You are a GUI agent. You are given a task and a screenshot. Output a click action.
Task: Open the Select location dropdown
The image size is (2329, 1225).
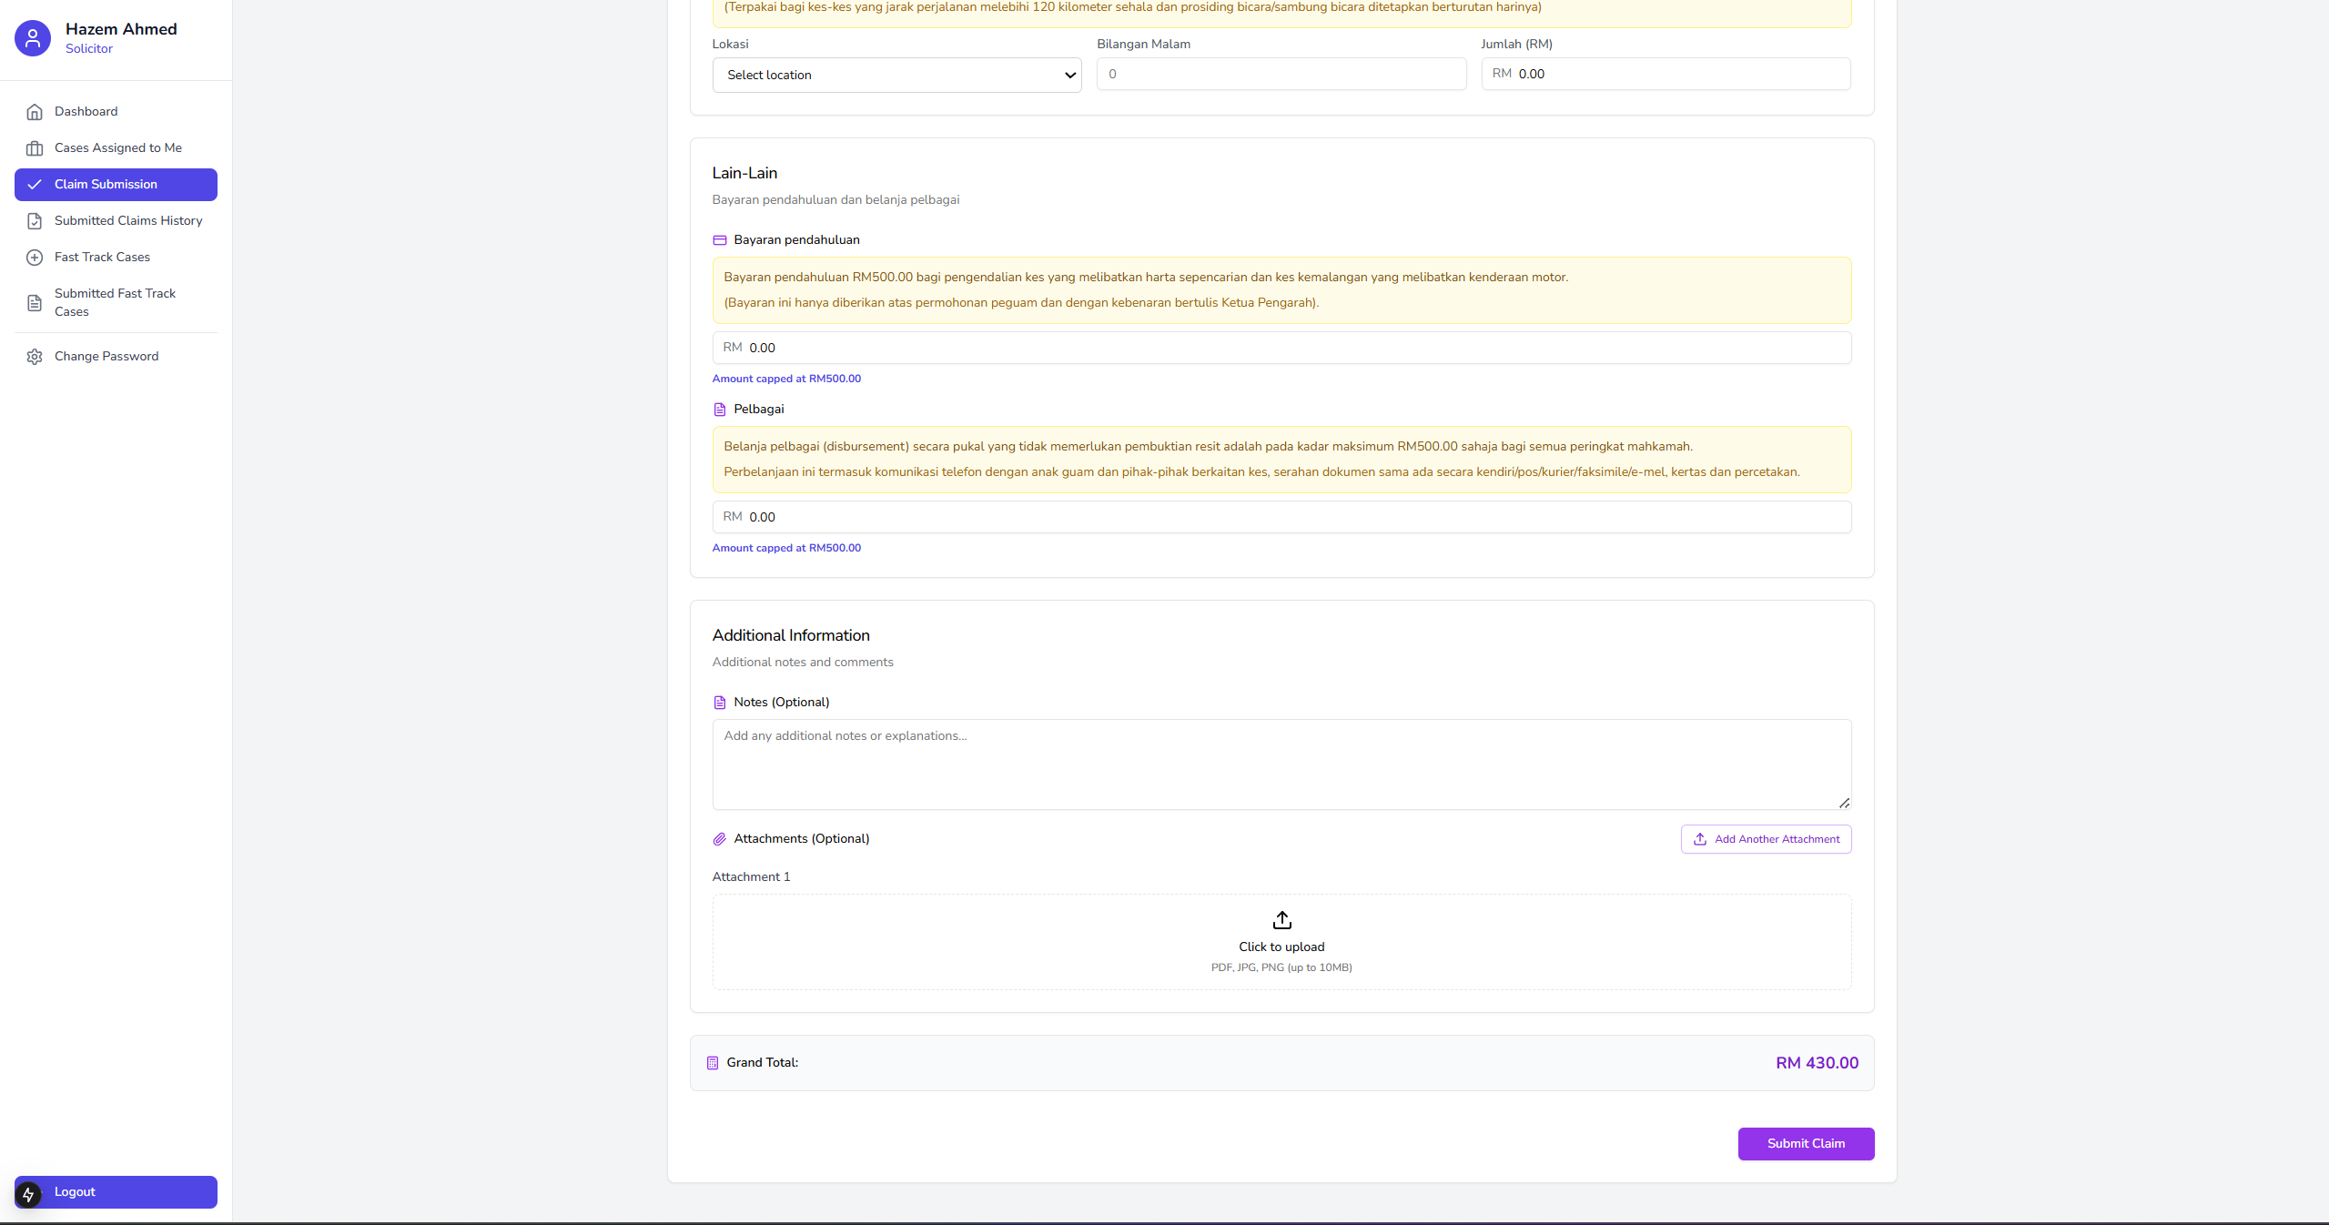pyautogui.click(x=896, y=75)
